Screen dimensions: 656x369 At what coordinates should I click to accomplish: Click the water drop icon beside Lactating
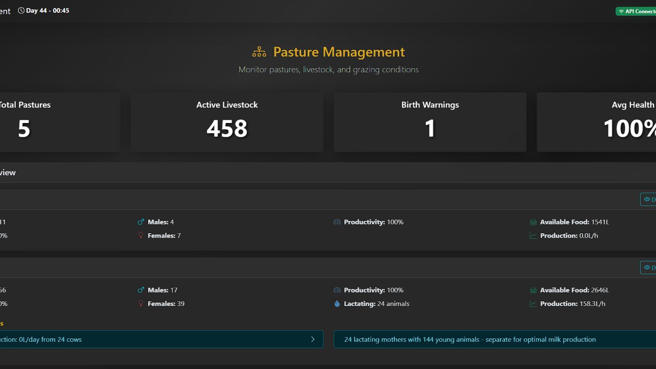click(337, 304)
